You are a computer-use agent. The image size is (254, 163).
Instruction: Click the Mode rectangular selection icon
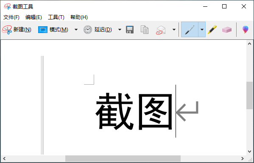(x=43, y=30)
